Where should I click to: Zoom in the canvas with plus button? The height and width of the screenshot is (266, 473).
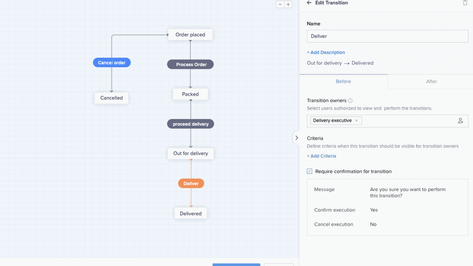pyautogui.click(x=288, y=4)
